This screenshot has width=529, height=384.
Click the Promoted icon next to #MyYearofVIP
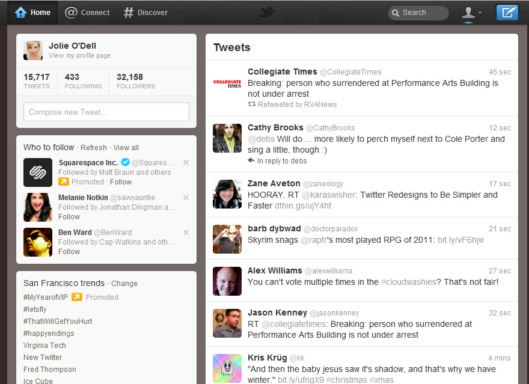pos(77,297)
